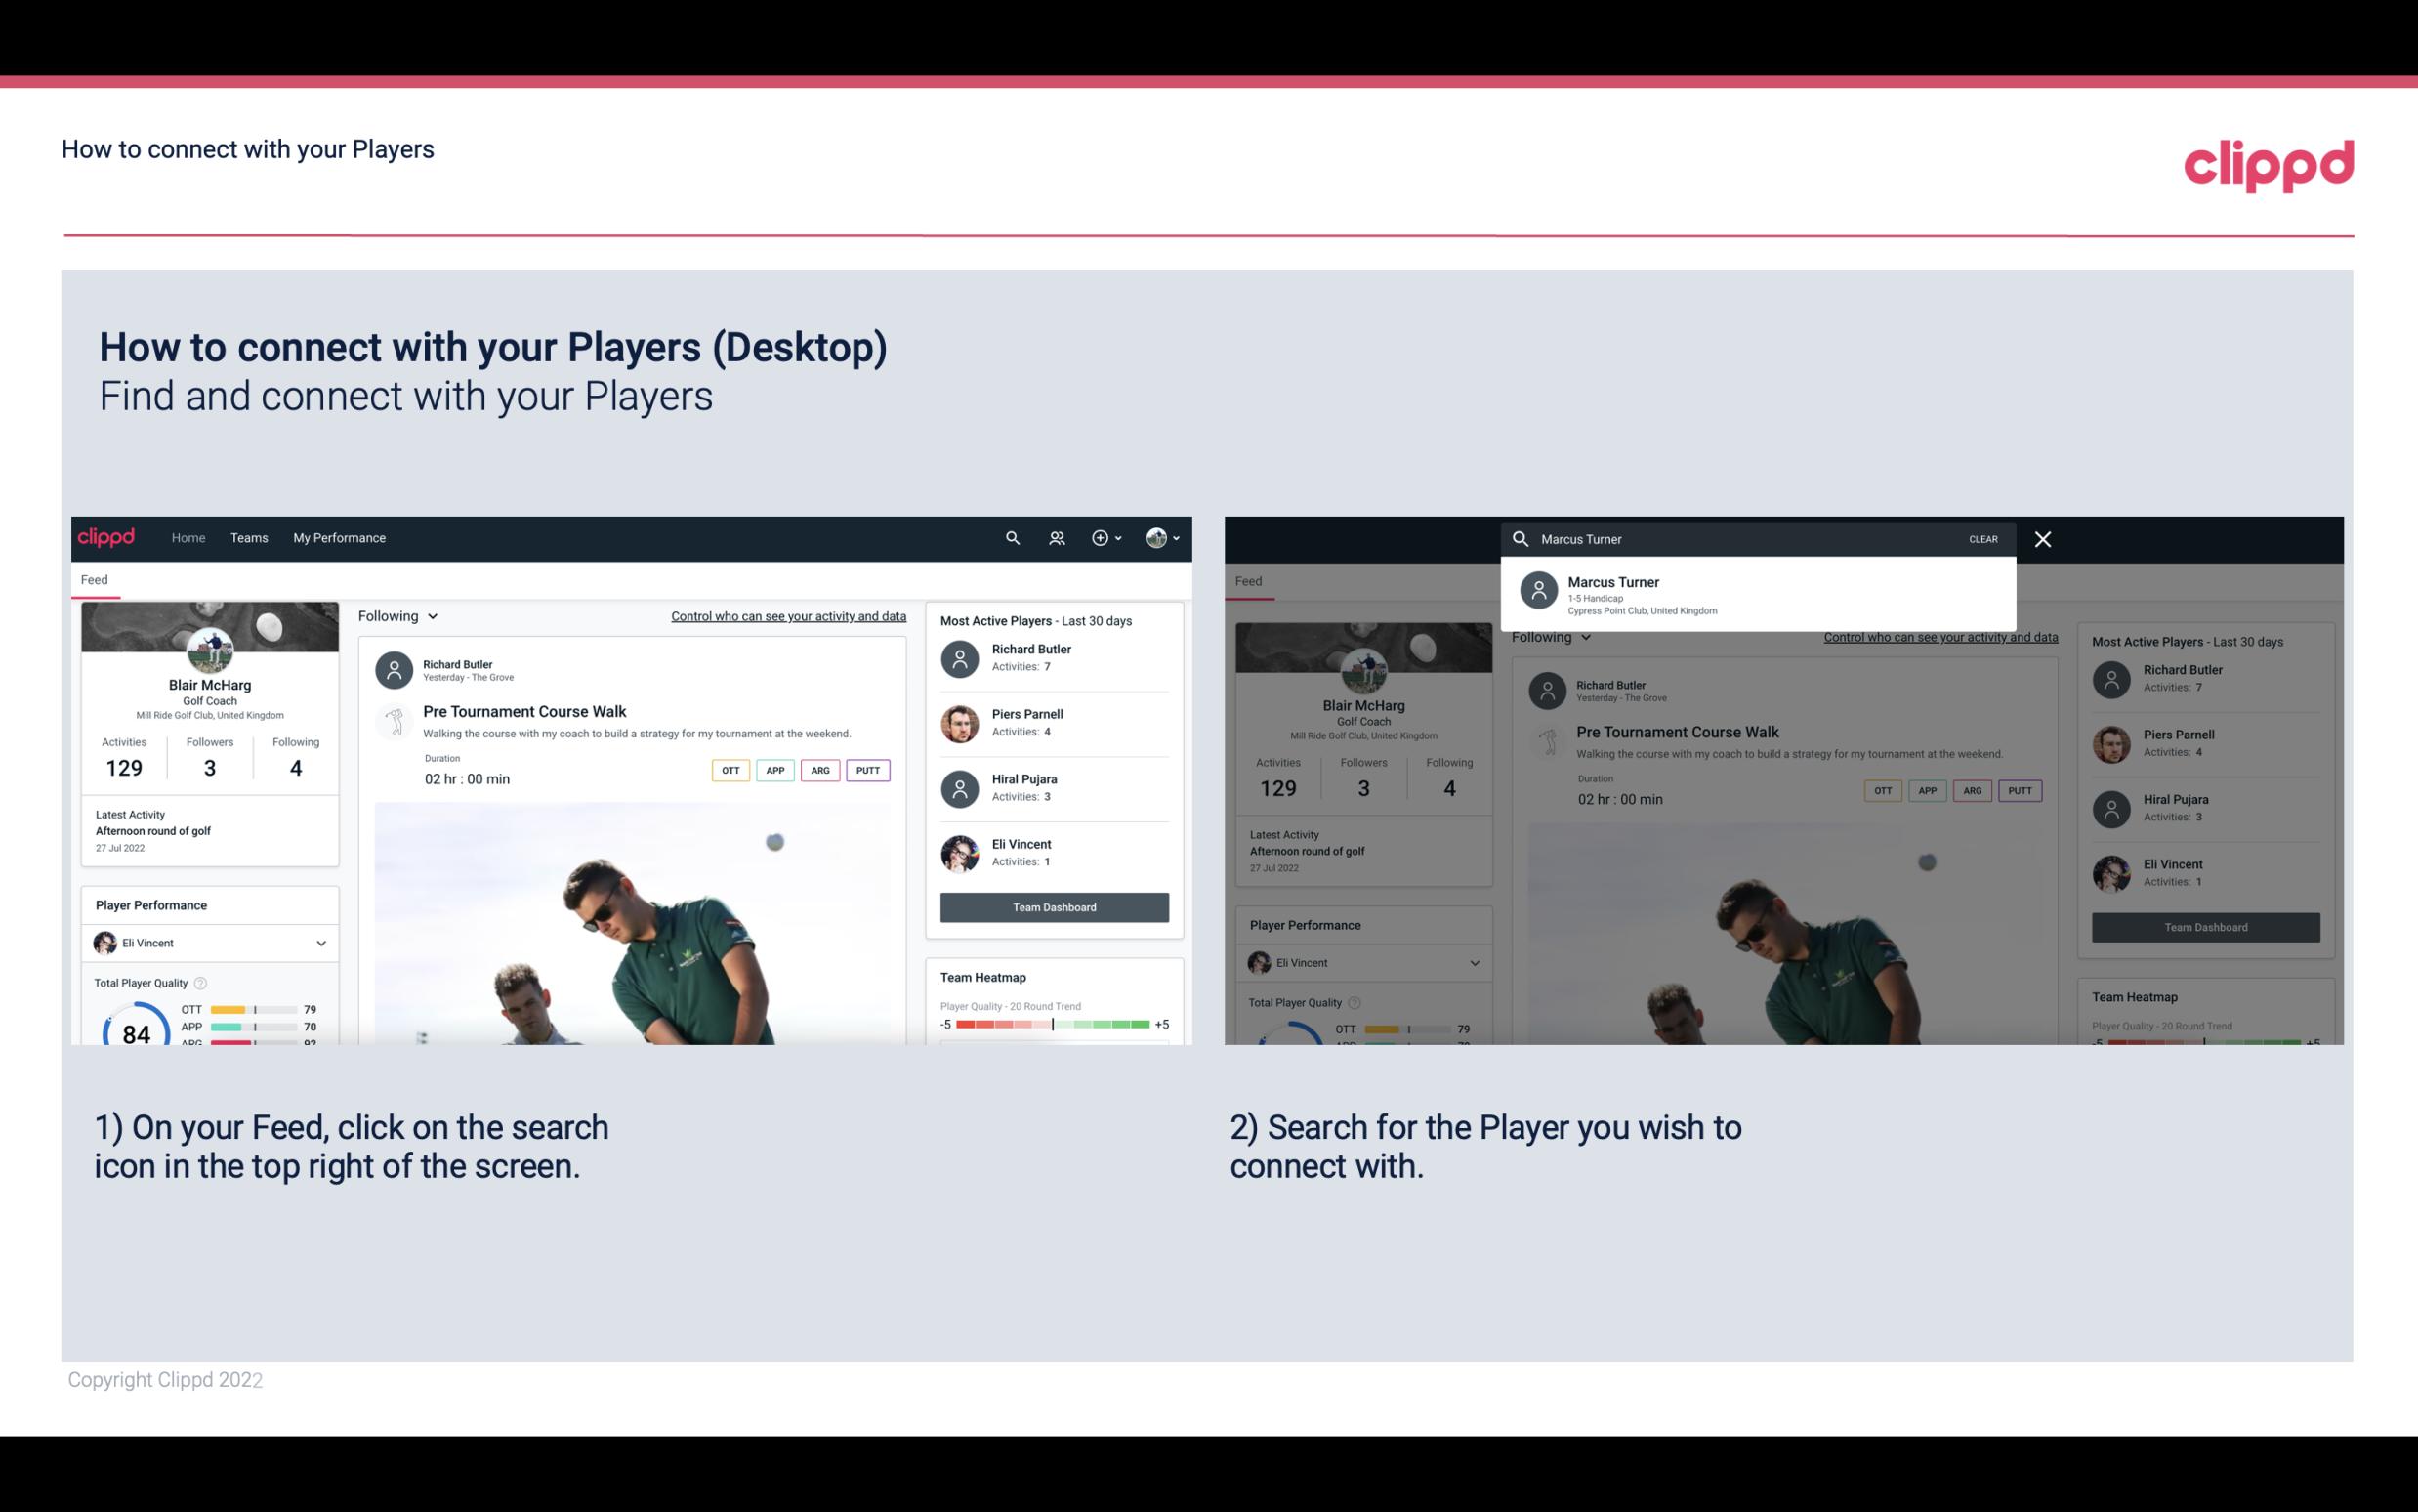Click the Clippd search icon
This screenshot has width=2418, height=1512.
[x=1010, y=538]
